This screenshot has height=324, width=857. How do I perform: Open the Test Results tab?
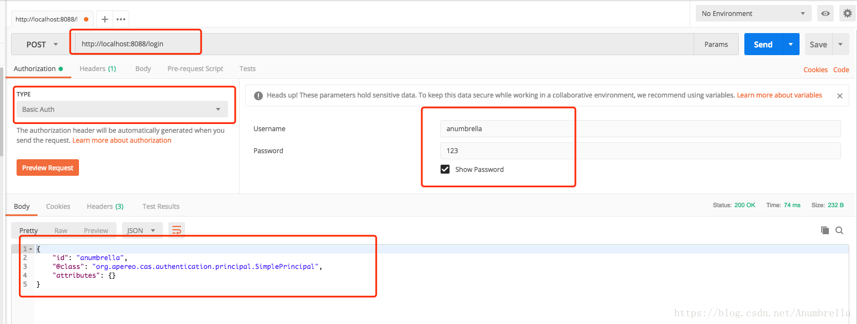tap(161, 206)
